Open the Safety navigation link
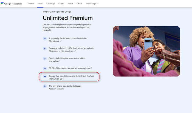192x113 pixels. coord(61,4)
